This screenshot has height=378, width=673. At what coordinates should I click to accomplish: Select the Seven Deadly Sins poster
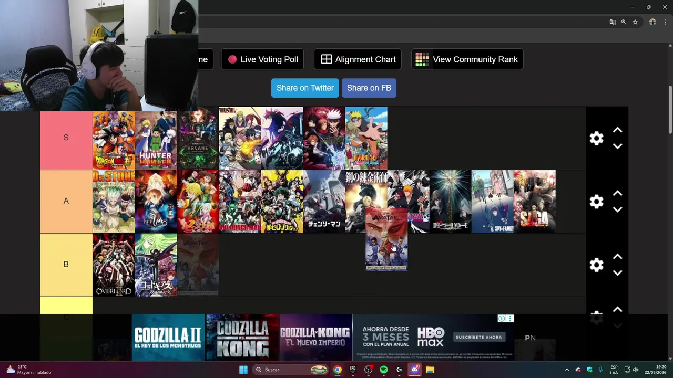pyautogui.click(x=198, y=202)
